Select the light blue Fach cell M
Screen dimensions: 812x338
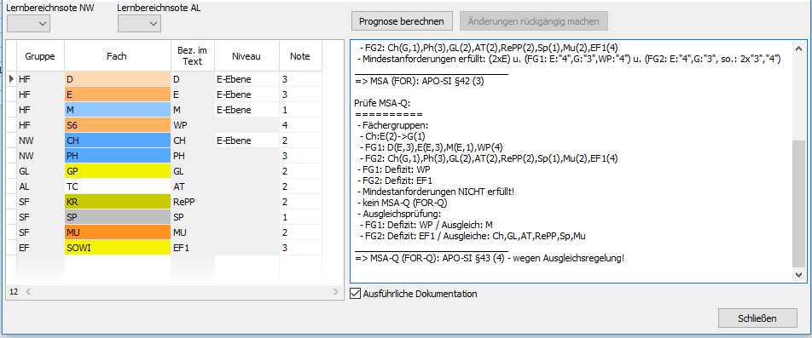coord(118,110)
